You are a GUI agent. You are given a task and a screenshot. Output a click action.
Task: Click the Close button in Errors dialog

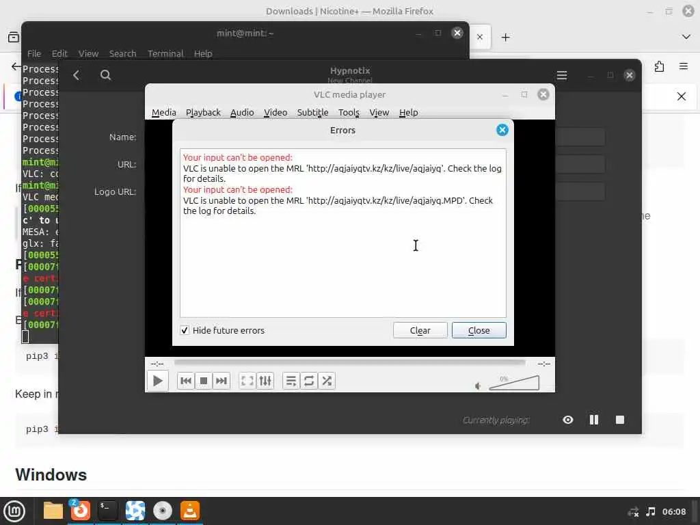pos(479,330)
